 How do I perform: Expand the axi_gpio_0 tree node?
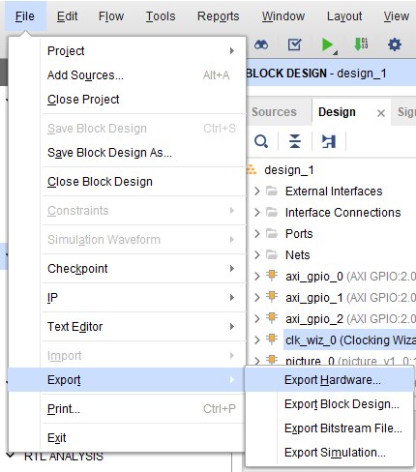(x=257, y=277)
